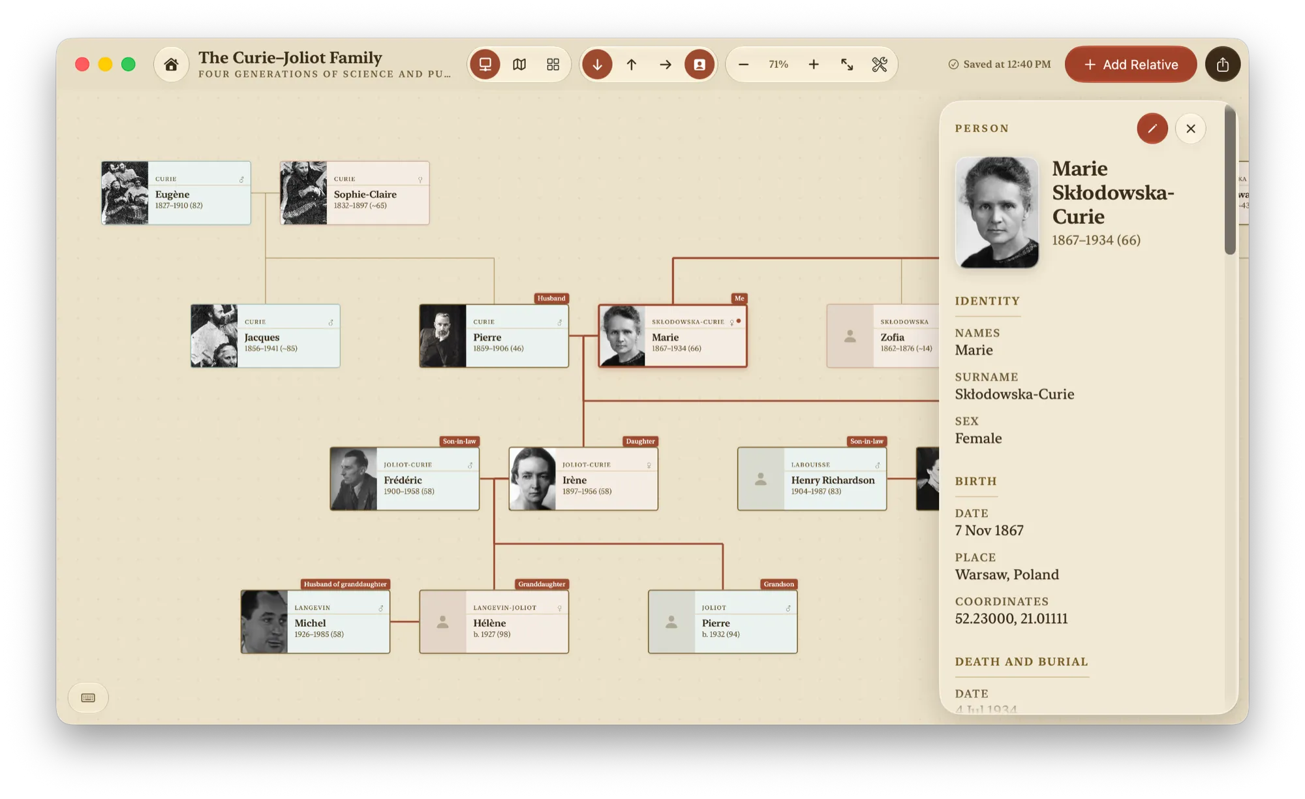The width and height of the screenshot is (1305, 799).
Task: Edit person with the pencil icon
Action: [x=1152, y=129]
